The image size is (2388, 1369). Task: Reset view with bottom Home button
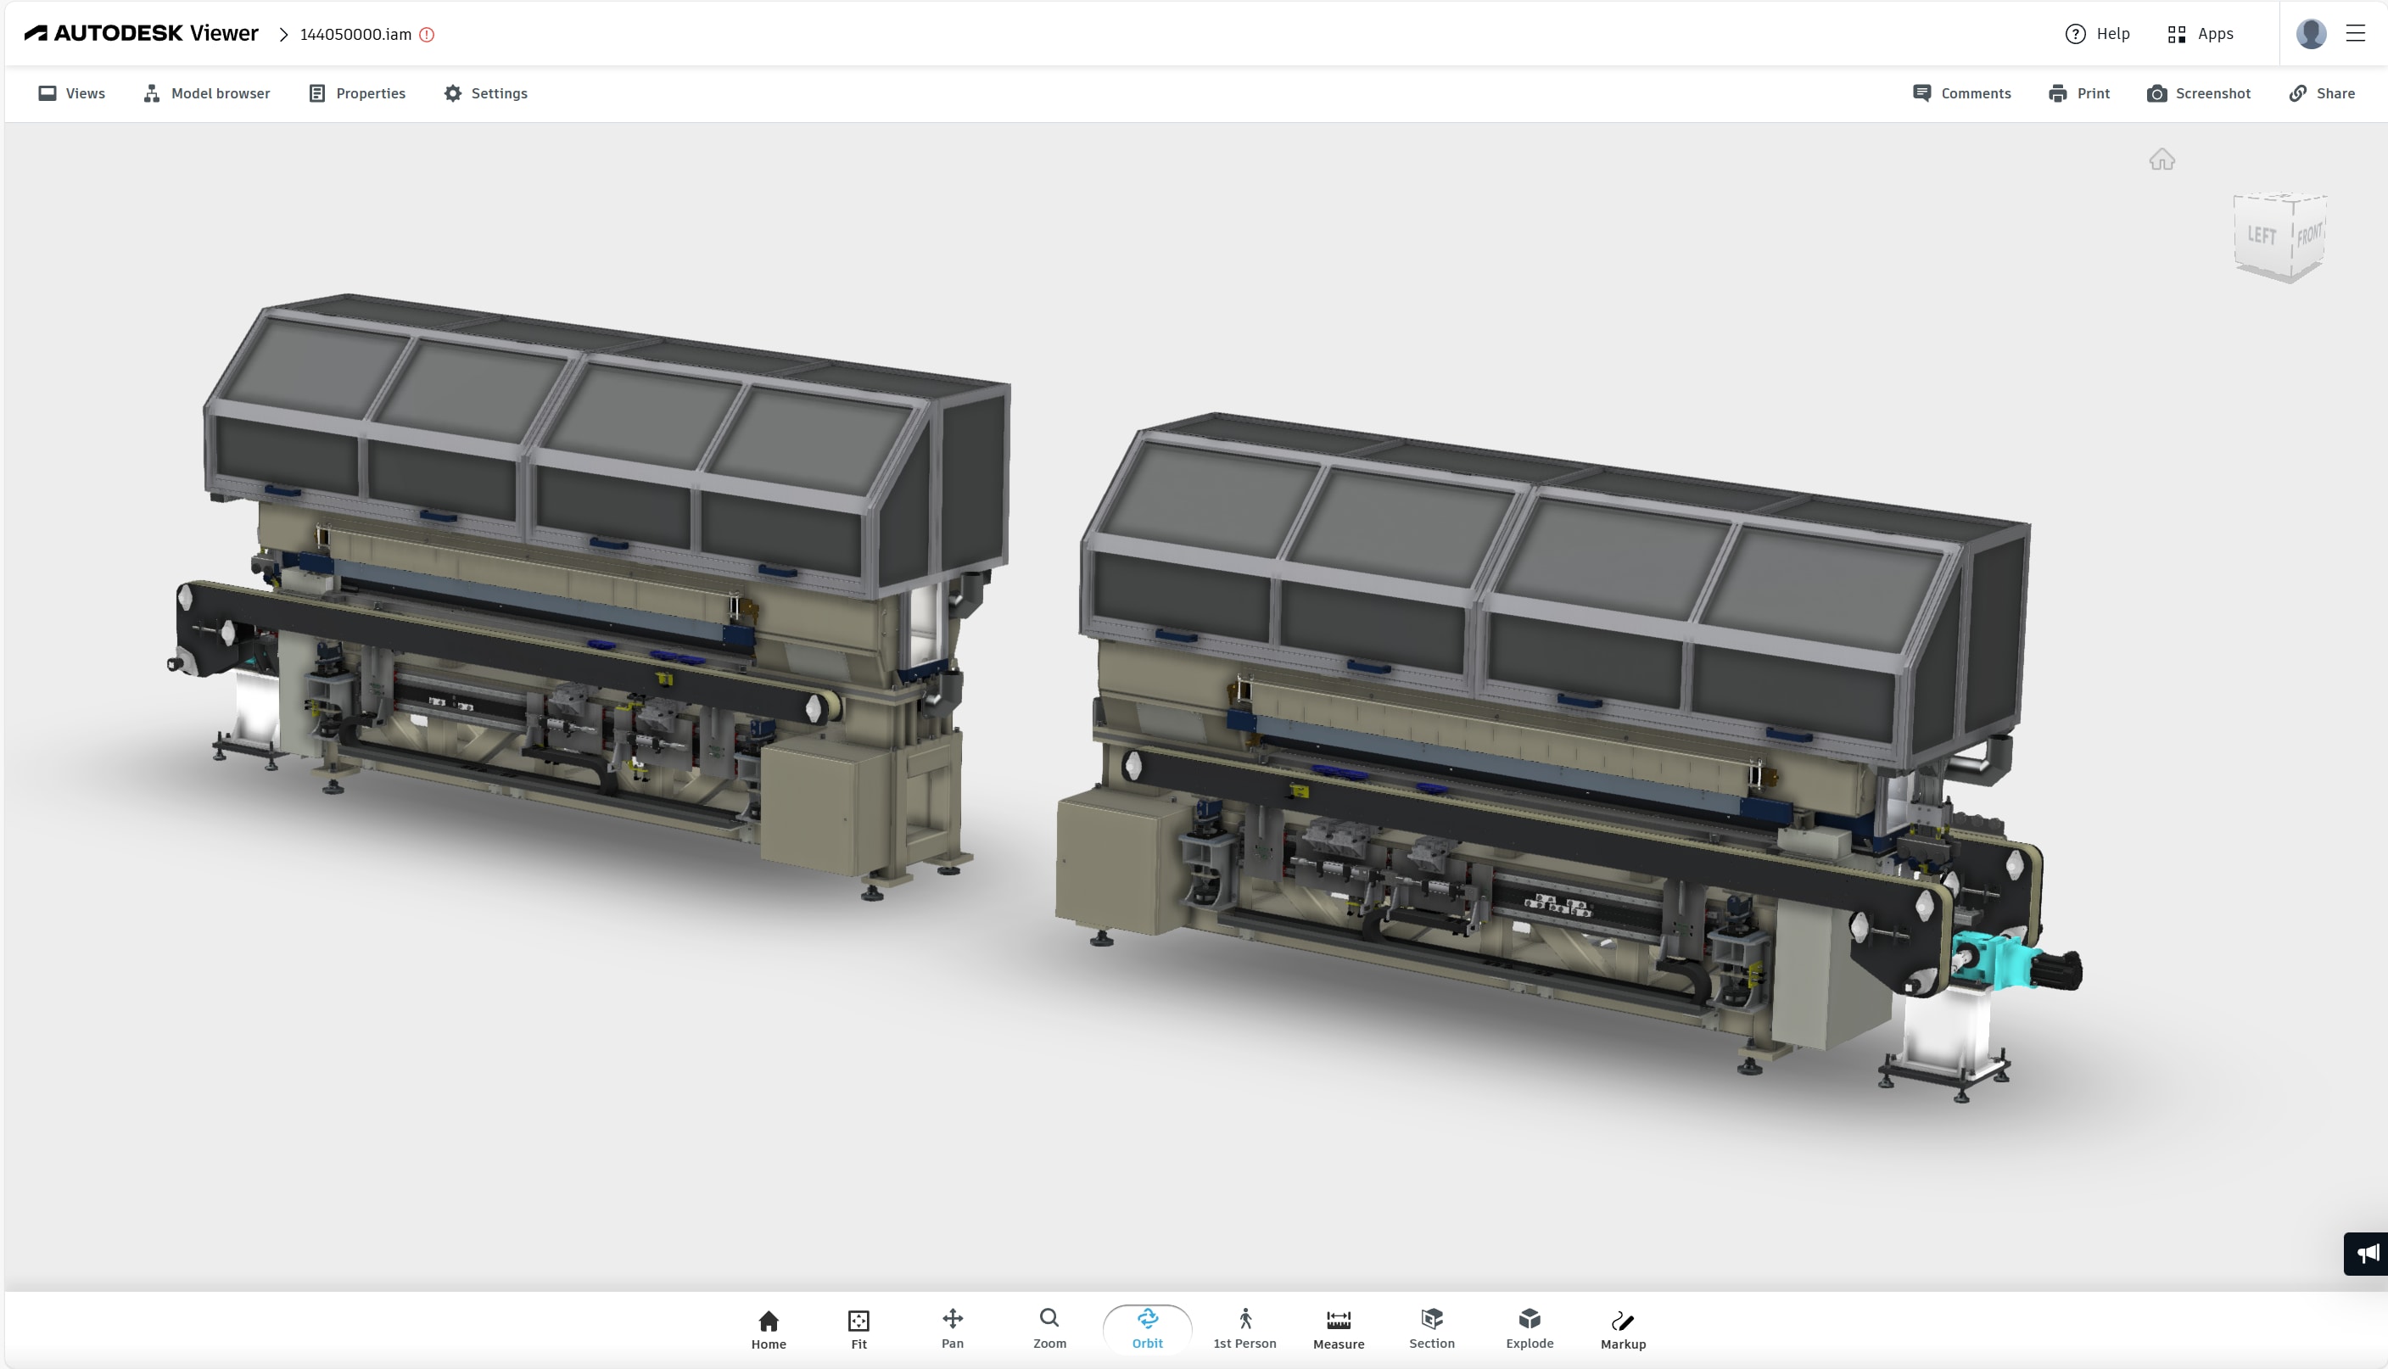pos(768,1328)
